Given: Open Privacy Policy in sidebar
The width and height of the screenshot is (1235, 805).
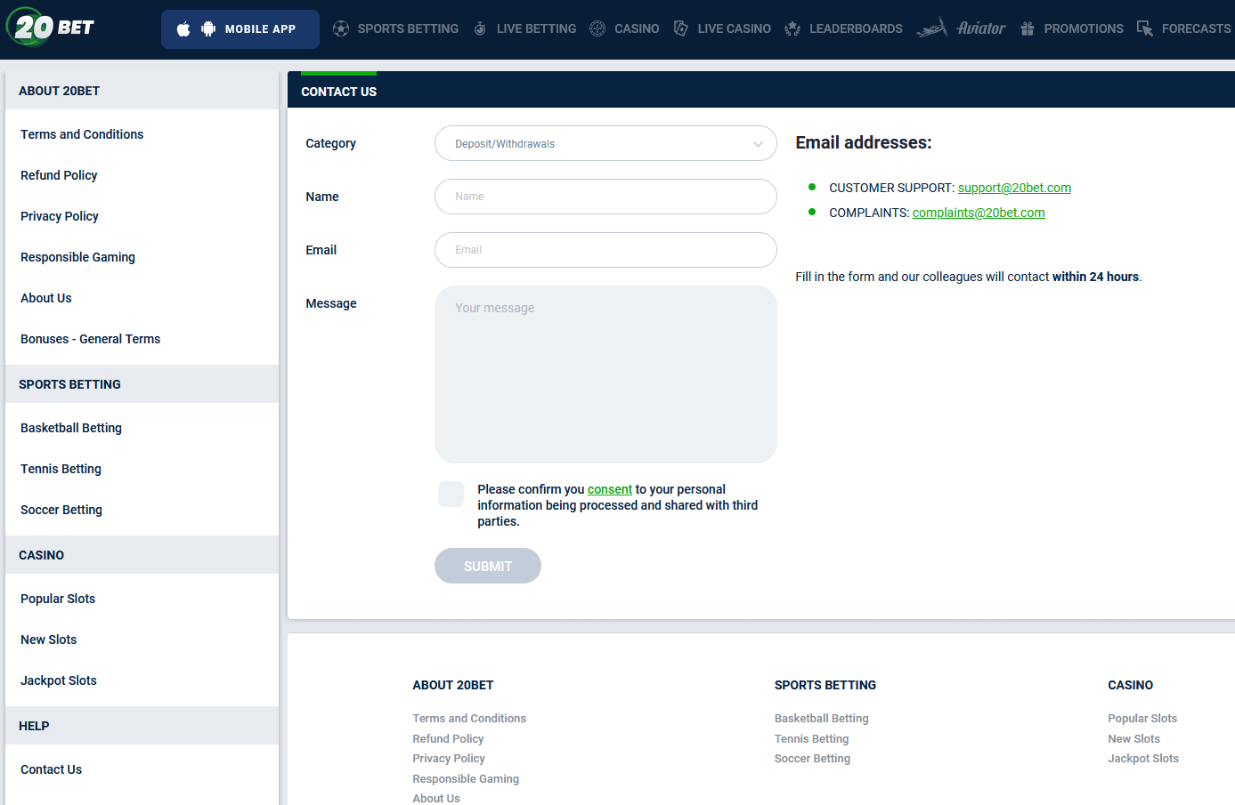Looking at the screenshot, I should (60, 216).
